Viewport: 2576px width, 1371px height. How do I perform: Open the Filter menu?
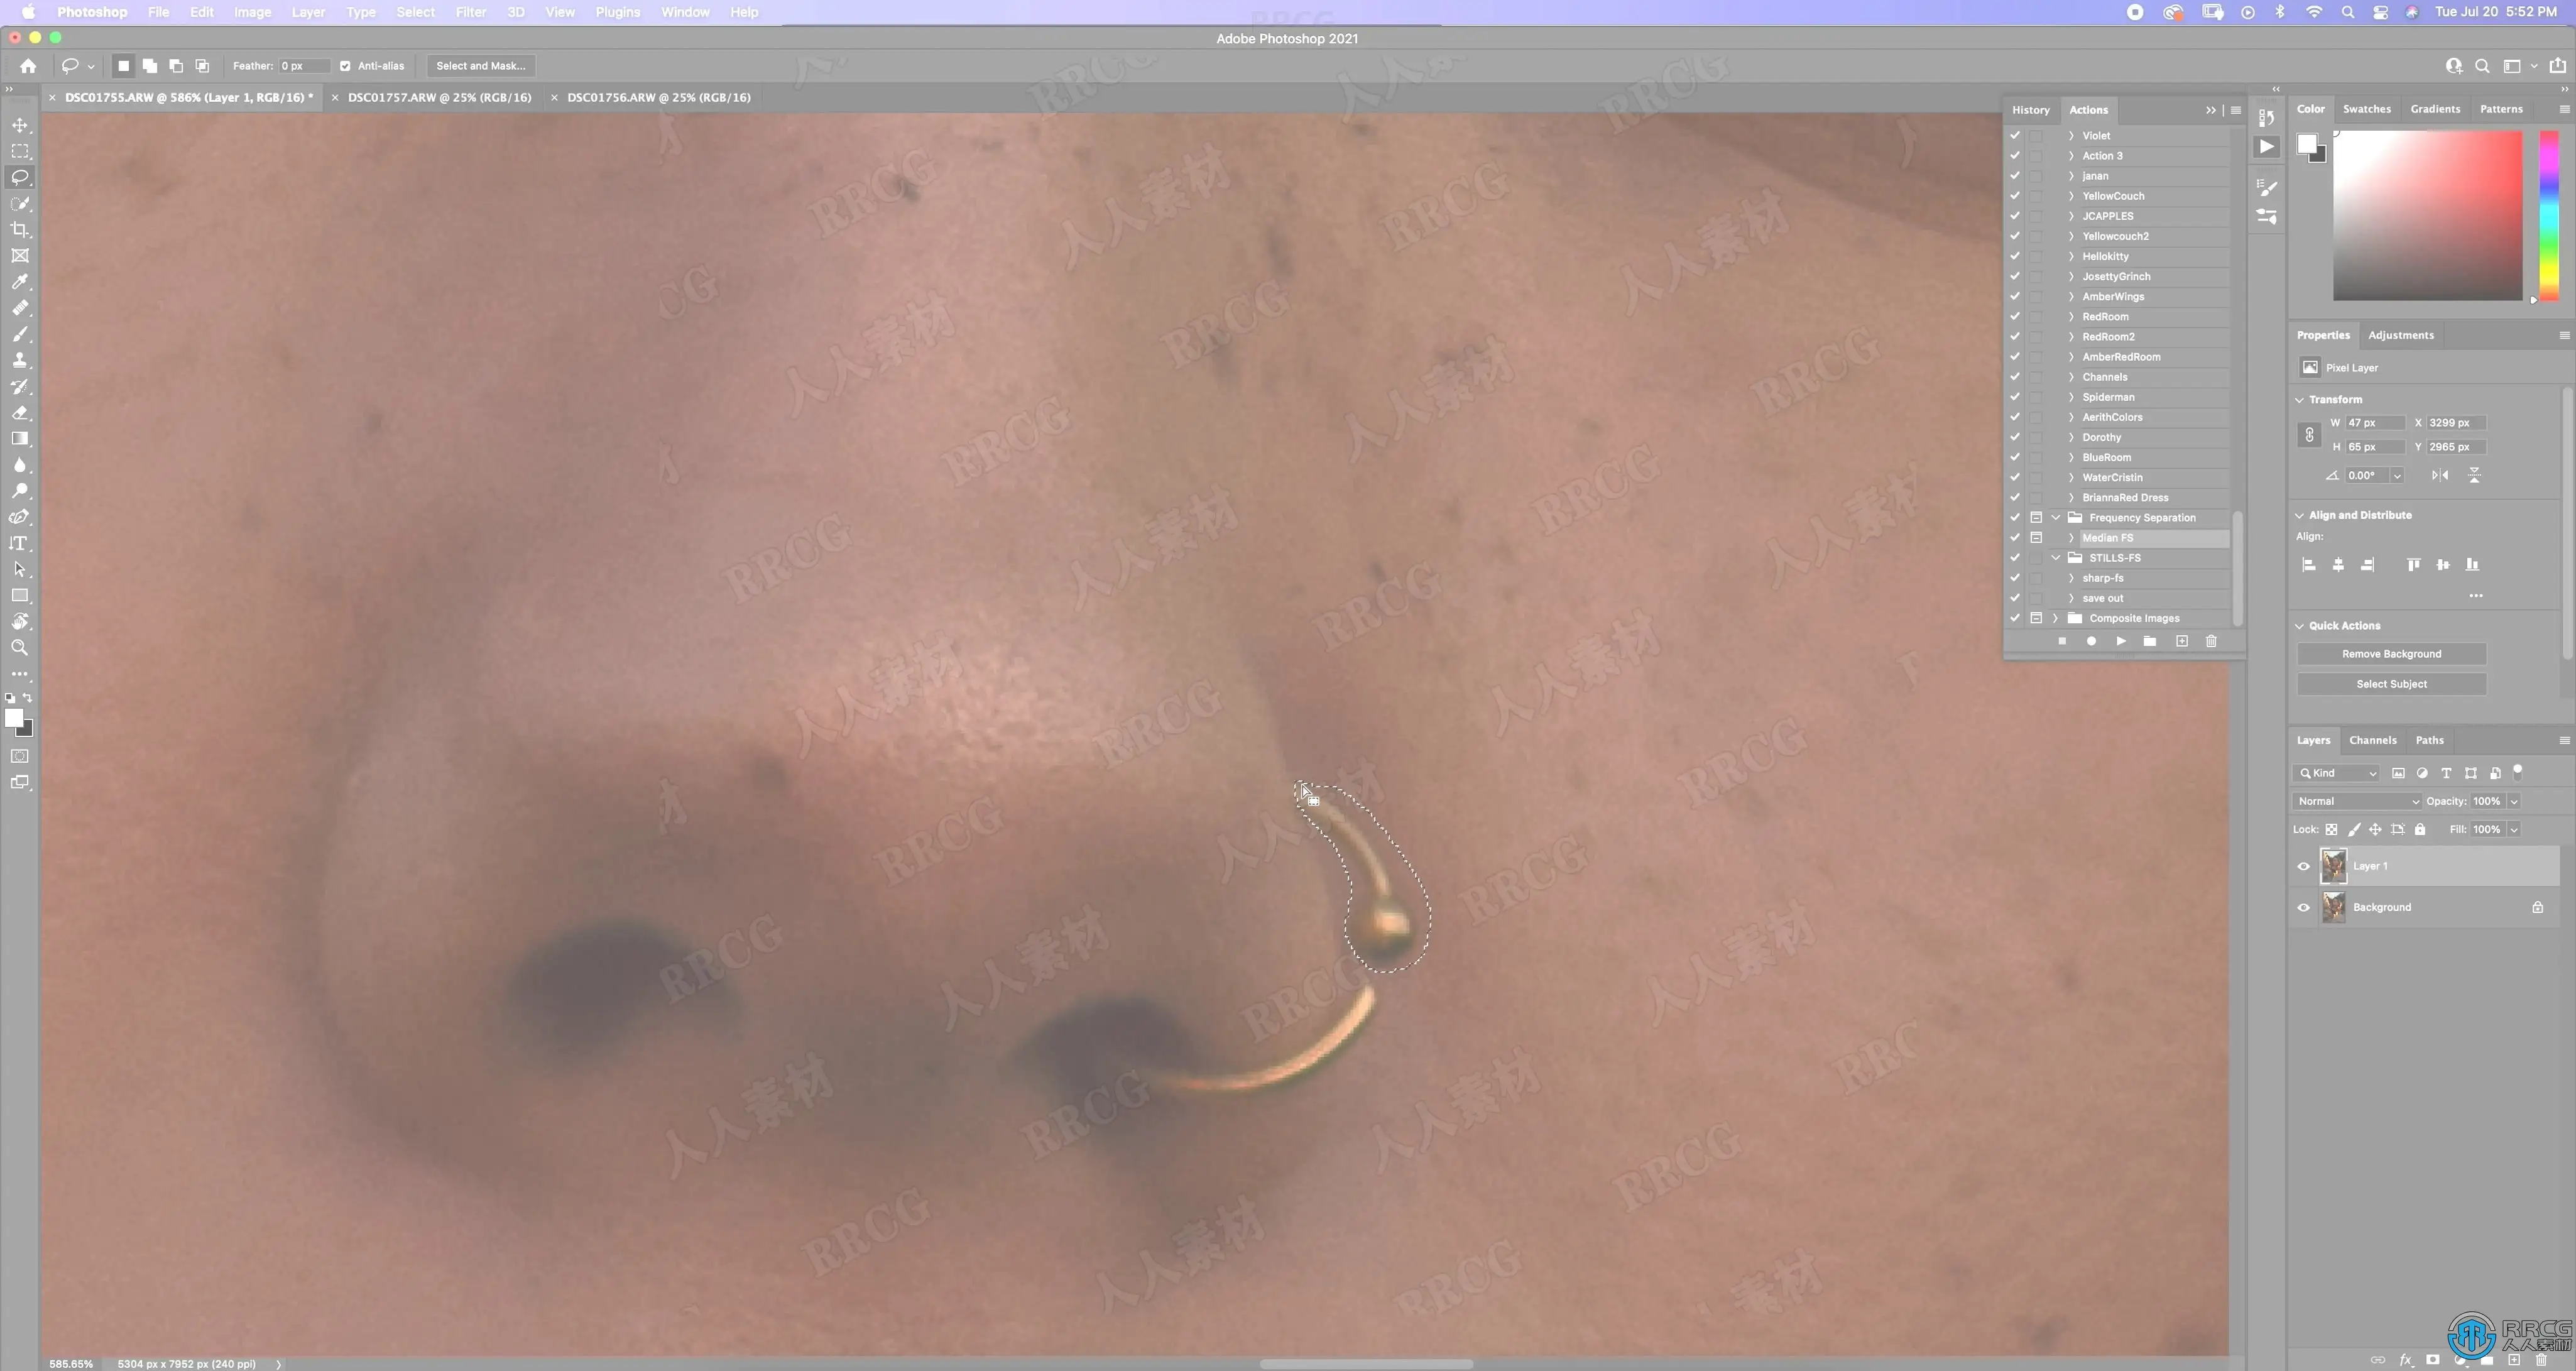[470, 12]
